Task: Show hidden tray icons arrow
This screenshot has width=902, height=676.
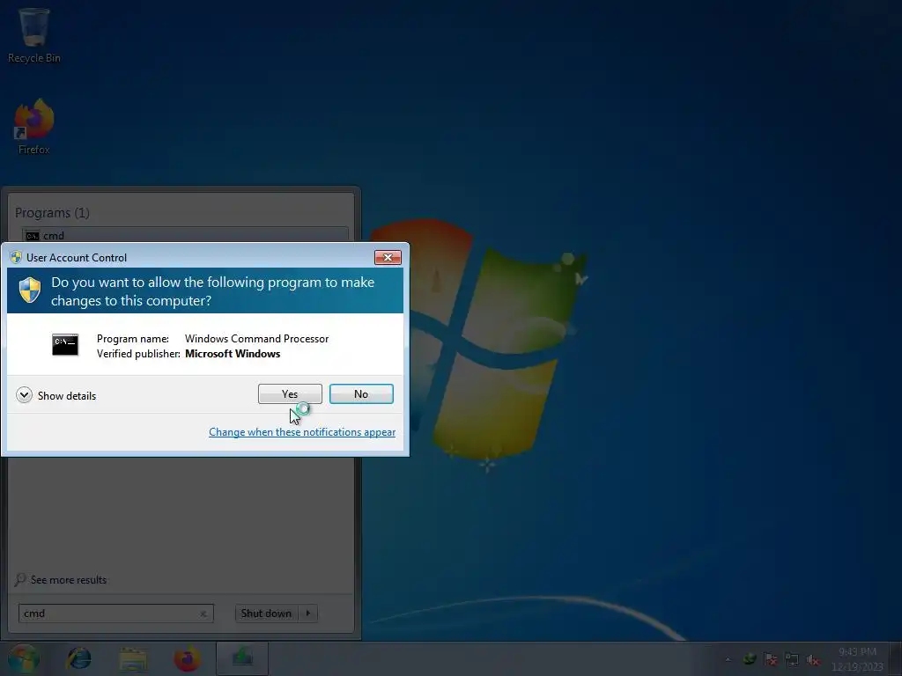Action: (728, 659)
